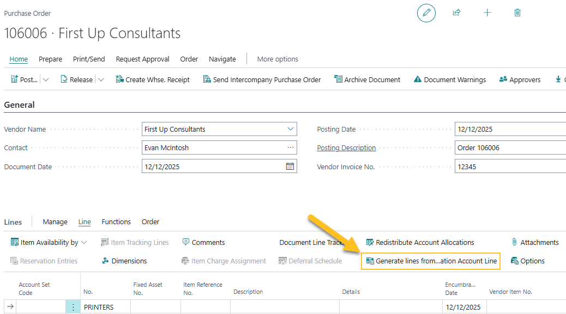Open the edit pencil icon
566x314 pixels.
coord(426,13)
